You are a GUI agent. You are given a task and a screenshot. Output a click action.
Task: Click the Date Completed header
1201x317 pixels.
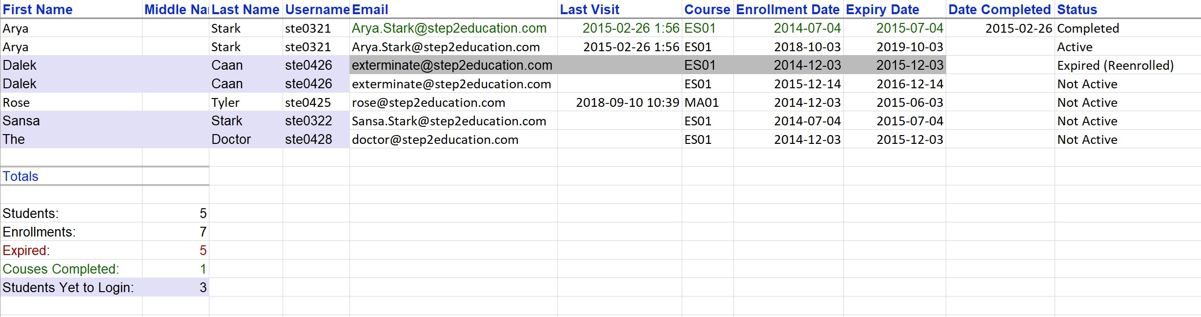point(999,10)
